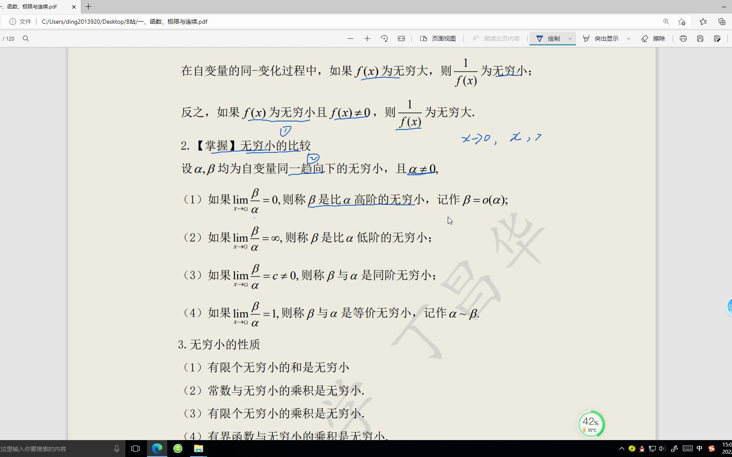Open the 页面视图 (page view) options
This screenshot has height=457, width=732.
[438, 39]
